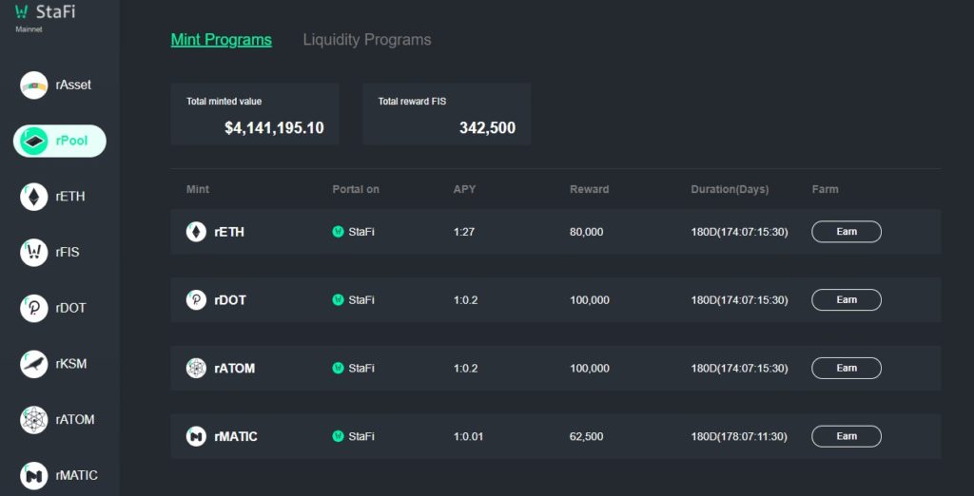Click Earn button for rMATIC
Screen dimensions: 974x496
tap(846, 436)
